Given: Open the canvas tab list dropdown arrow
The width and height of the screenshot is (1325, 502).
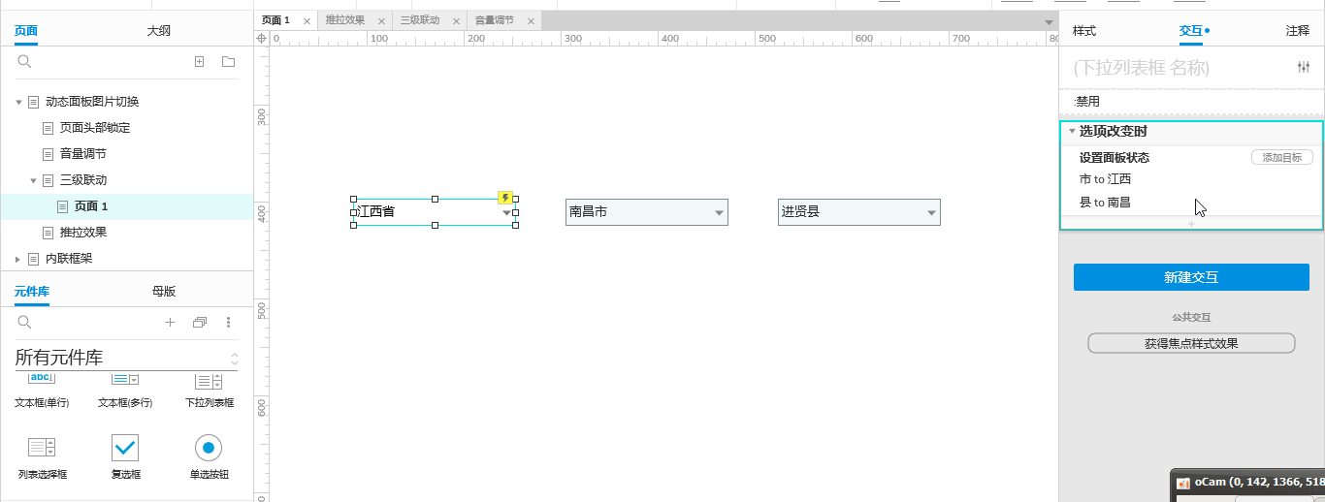Looking at the screenshot, I should pos(1049,21).
